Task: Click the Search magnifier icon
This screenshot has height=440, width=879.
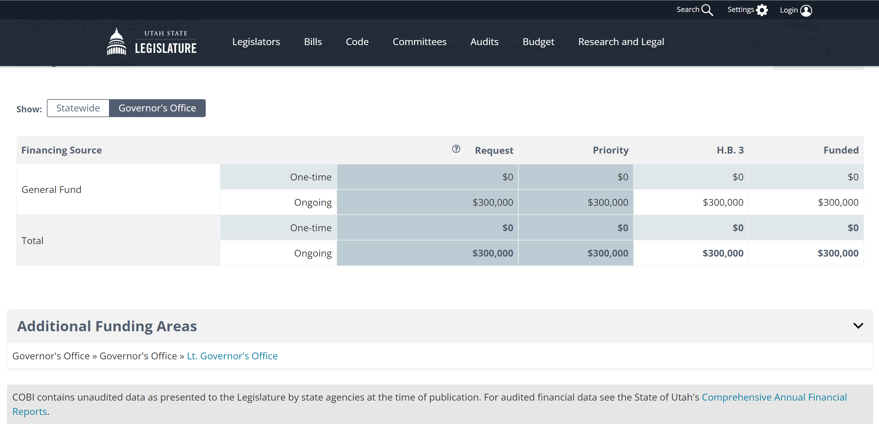Action: pyautogui.click(x=707, y=10)
